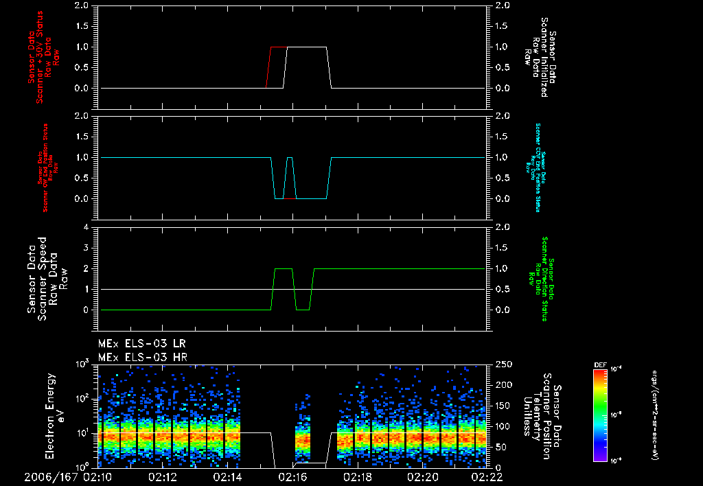Select the "2006/167 02:10" time label

click(68, 477)
